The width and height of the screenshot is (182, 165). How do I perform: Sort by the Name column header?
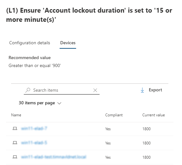pyautogui.click(x=16, y=115)
